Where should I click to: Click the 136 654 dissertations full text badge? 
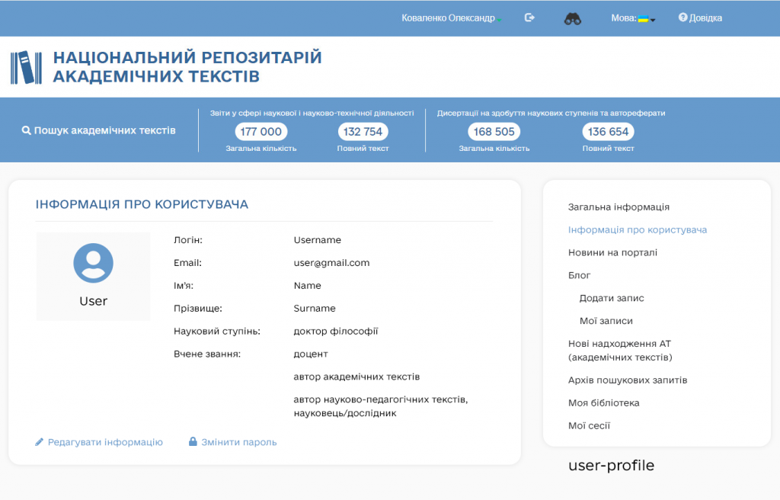click(608, 132)
